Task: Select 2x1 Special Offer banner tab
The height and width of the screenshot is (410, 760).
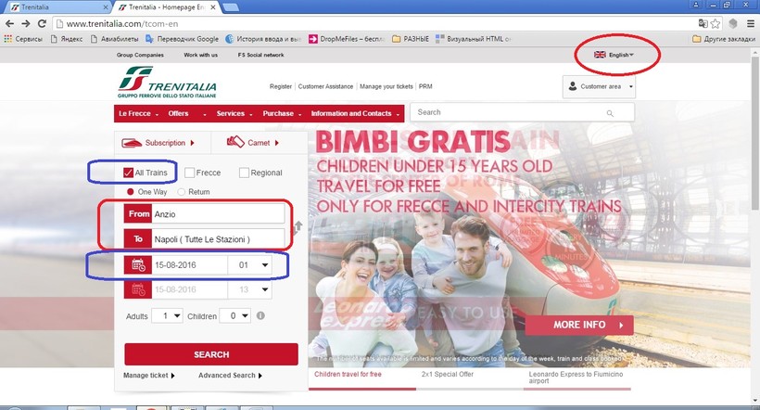Action: click(x=448, y=375)
